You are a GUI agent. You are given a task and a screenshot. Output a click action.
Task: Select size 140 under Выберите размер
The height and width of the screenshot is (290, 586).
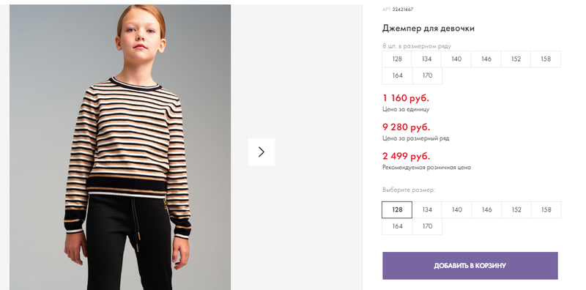[456, 209]
